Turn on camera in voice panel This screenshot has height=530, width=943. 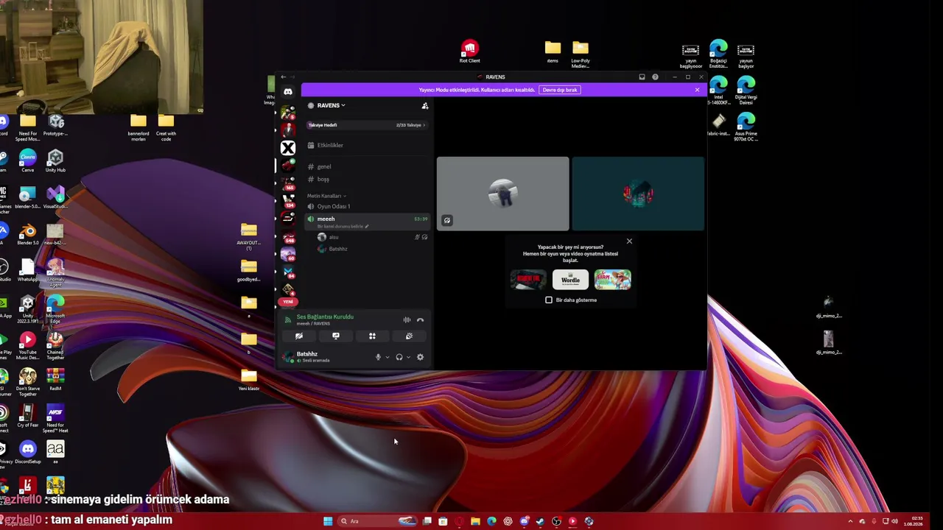click(x=299, y=336)
